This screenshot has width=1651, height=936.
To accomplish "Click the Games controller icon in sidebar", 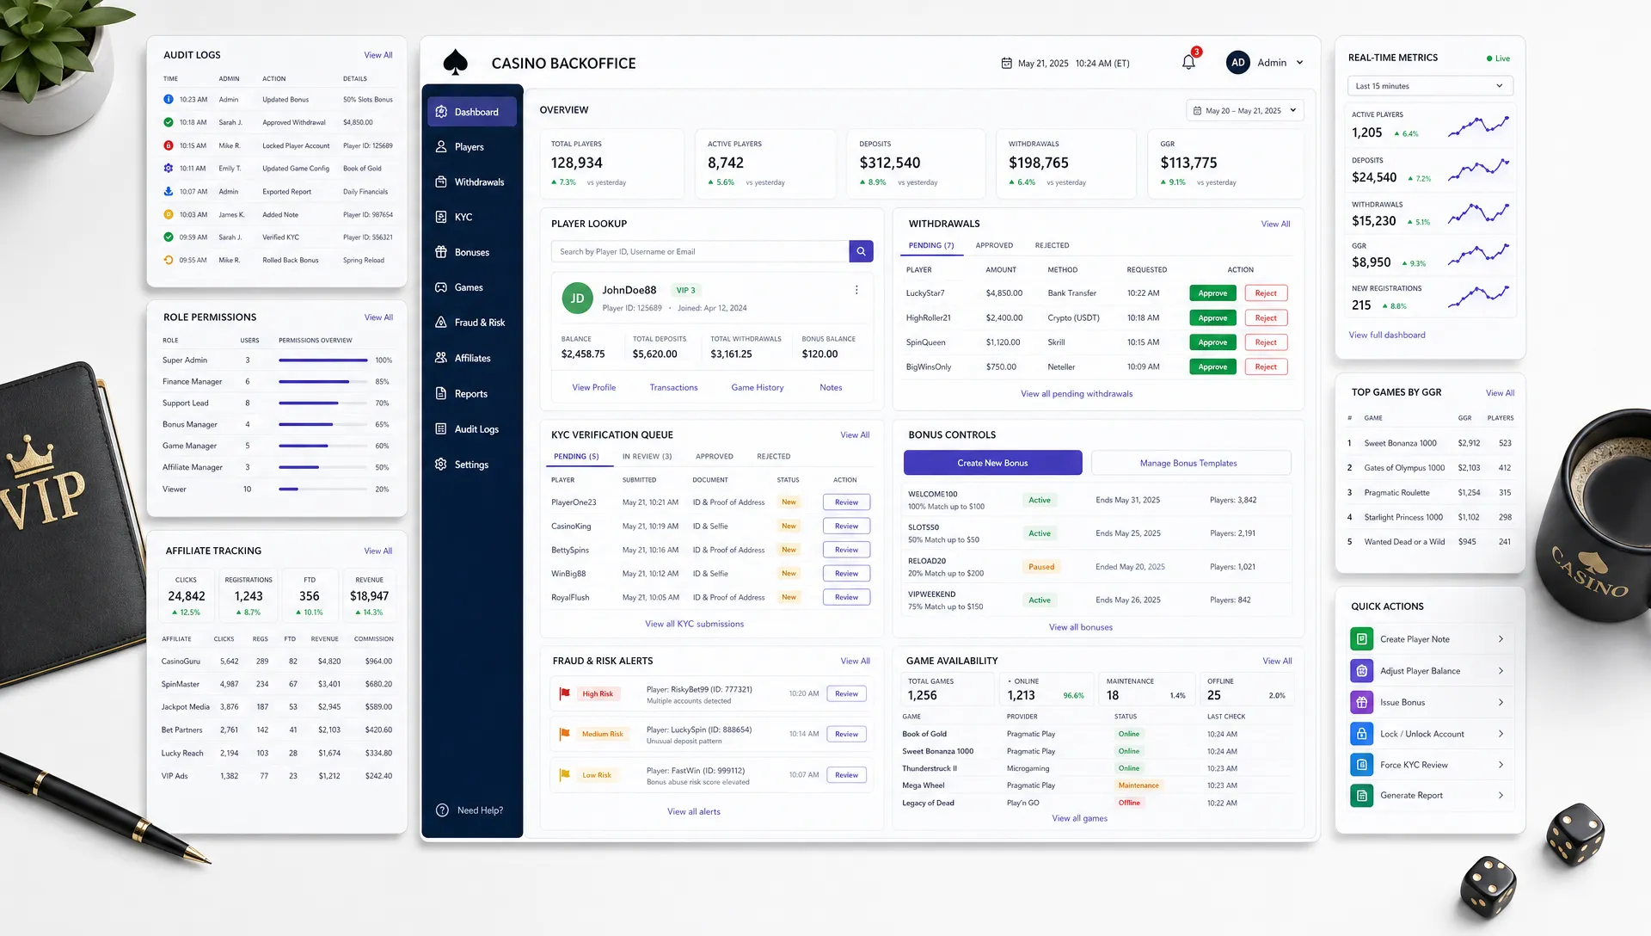I will pos(441,287).
